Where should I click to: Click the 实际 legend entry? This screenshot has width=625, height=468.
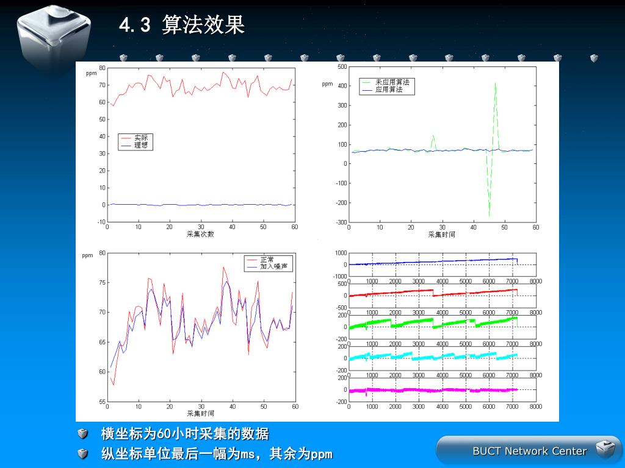[x=135, y=138]
